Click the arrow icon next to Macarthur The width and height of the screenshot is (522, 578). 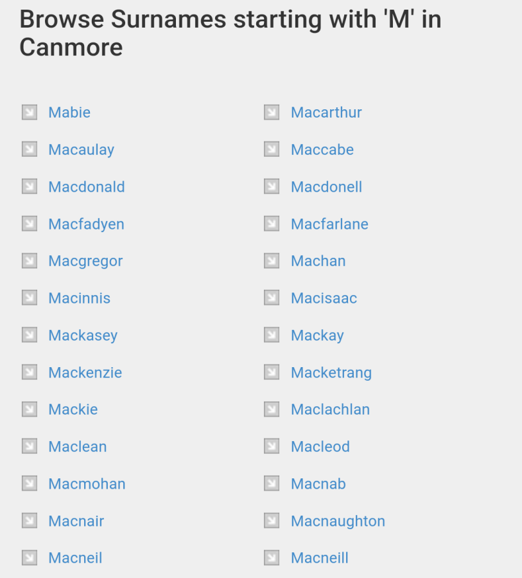tap(272, 113)
